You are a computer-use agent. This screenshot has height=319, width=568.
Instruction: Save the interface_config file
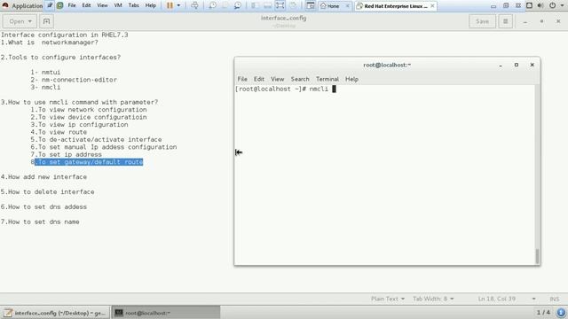point(482,21)
